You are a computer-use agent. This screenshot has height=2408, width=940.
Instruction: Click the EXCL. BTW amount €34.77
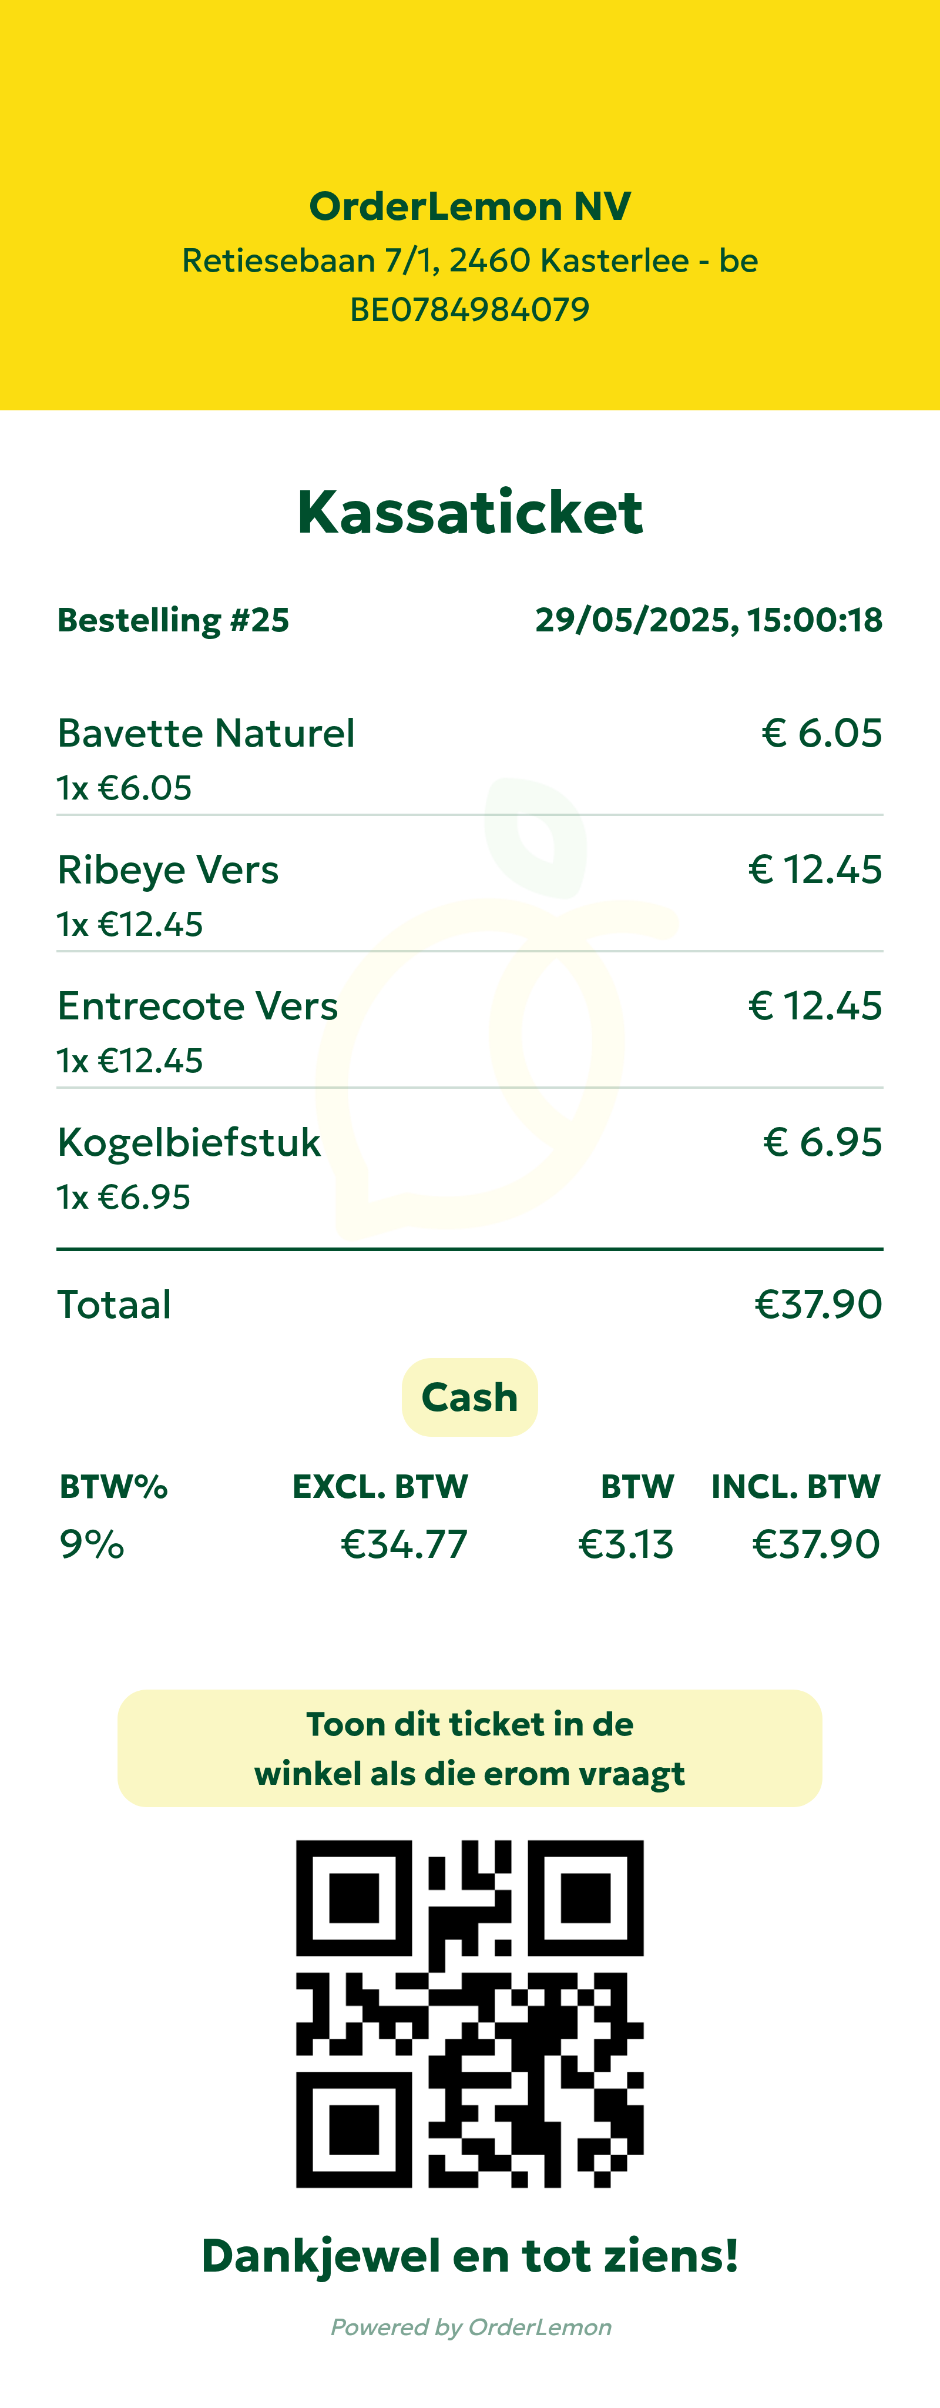point(404,1544)
